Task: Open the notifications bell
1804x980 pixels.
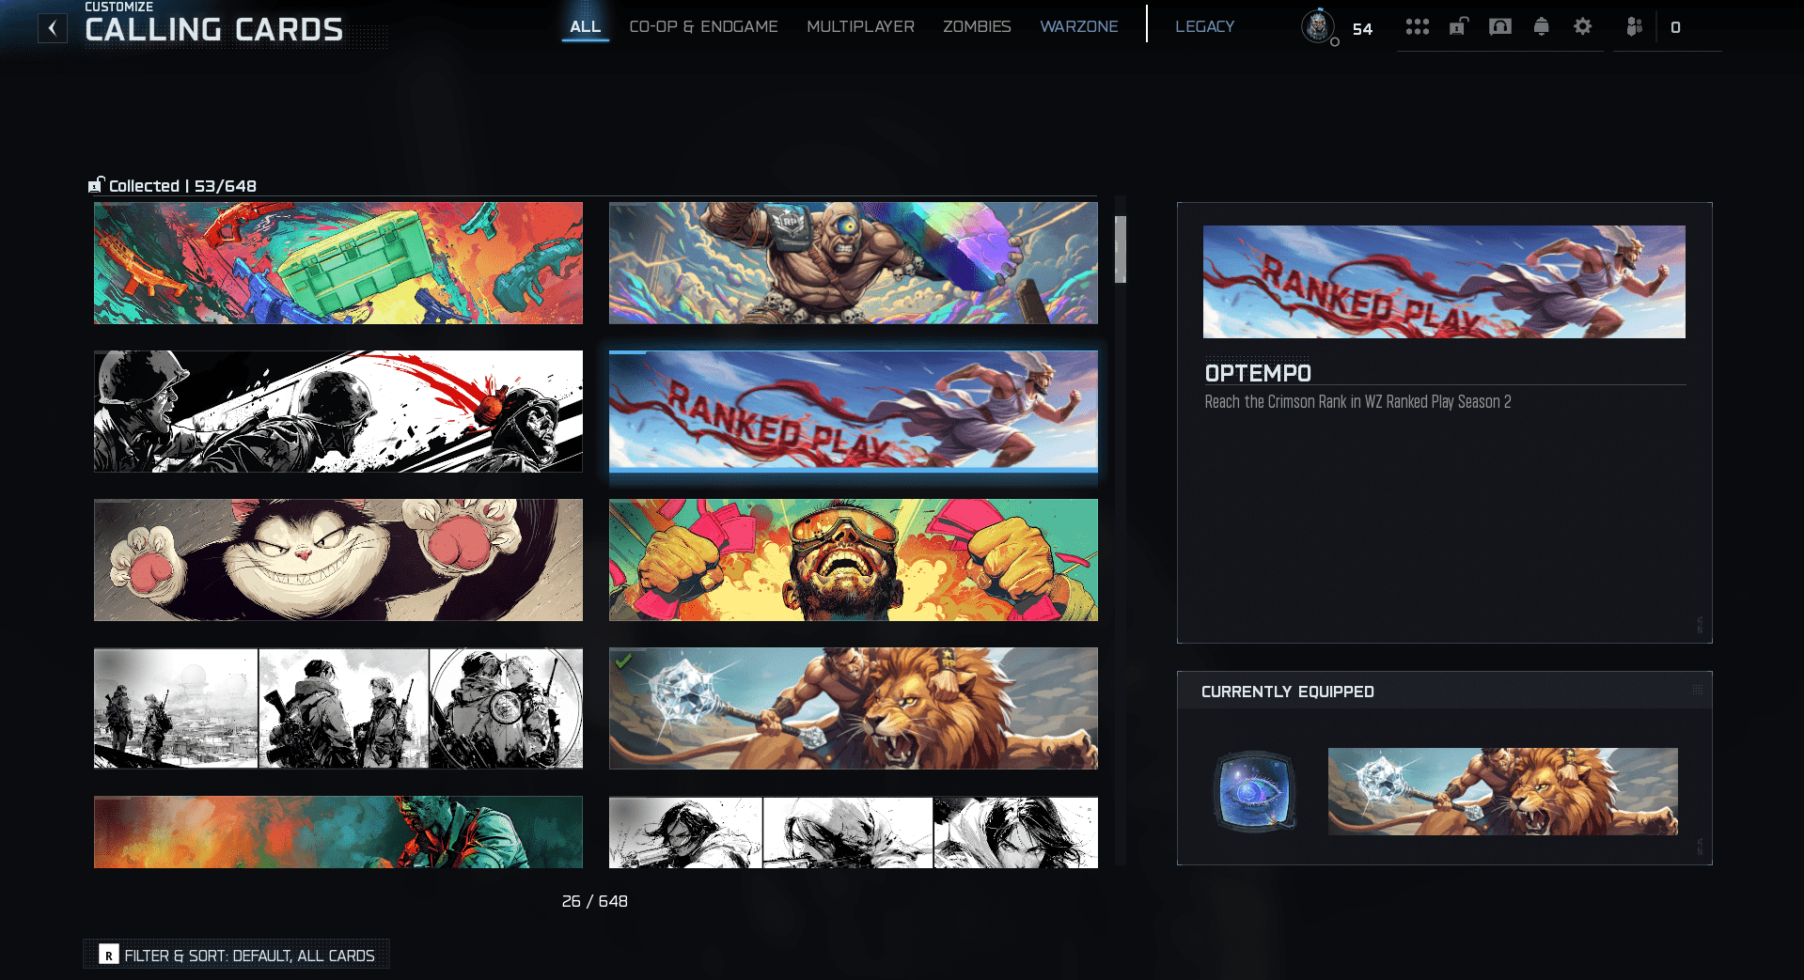Action: tap(1541, 27)
